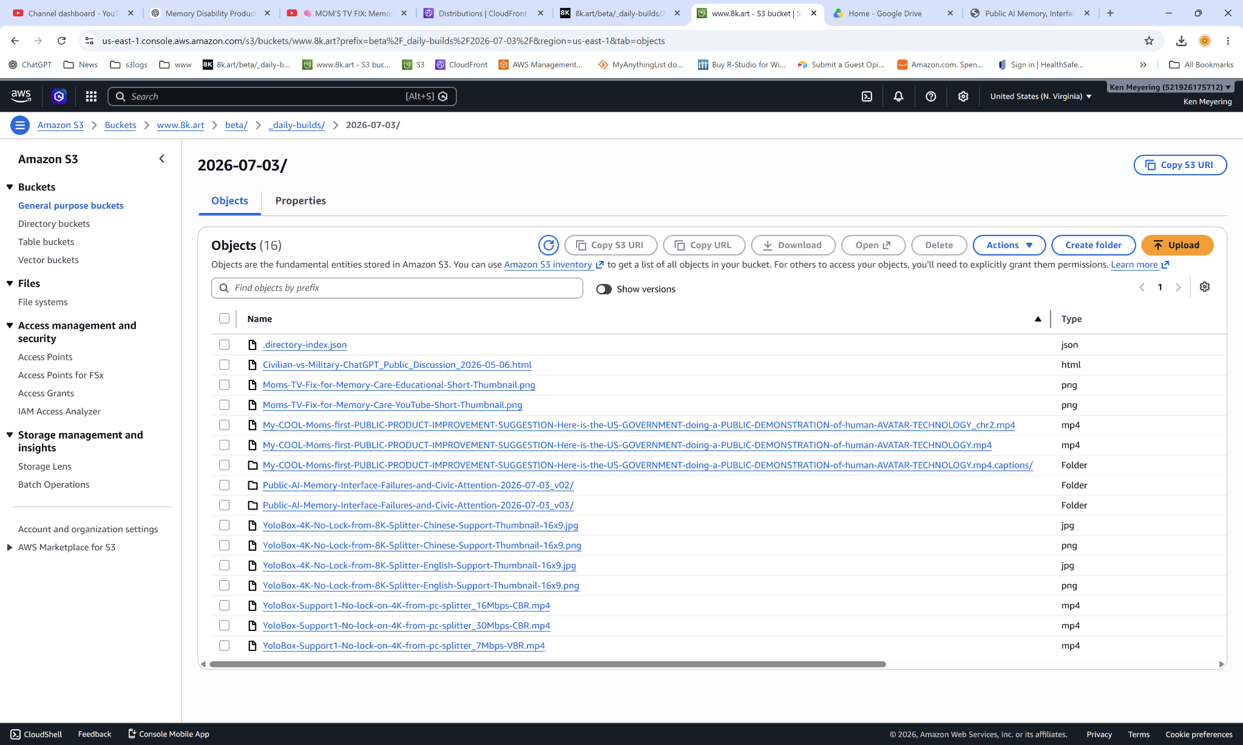
Task: Click the horizontal scrollbar of objects table
Action: (x=547, y=664)
